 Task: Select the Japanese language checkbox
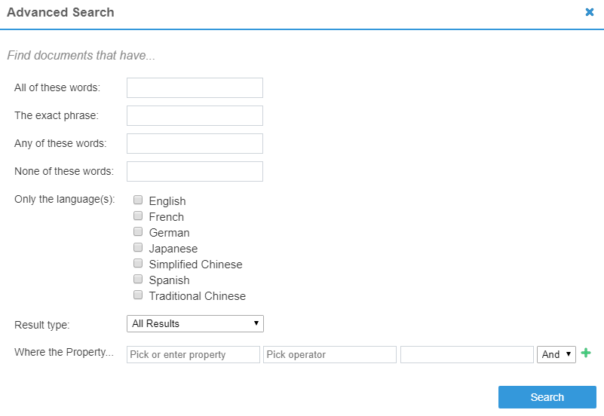138,248
